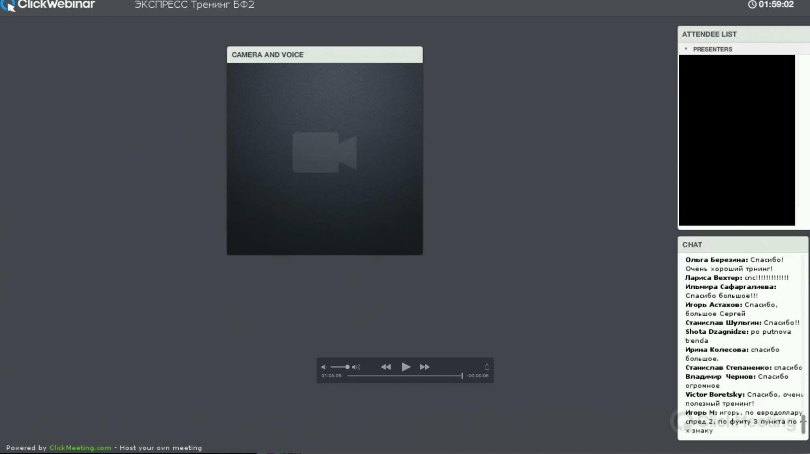Viewport: 810px width, 454px height.
Task: Click the fast-forward double-arrow button
Action: [424, 367]
